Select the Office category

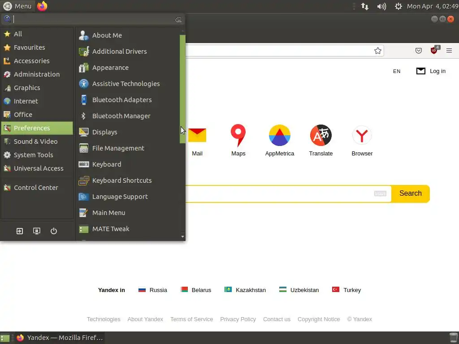pyautogui.click(x=37, y=115)
